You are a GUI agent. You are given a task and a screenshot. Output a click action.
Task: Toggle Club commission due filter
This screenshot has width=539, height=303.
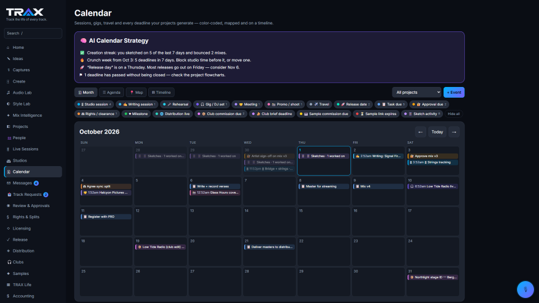pyautogui.click(x=221, y=114)
